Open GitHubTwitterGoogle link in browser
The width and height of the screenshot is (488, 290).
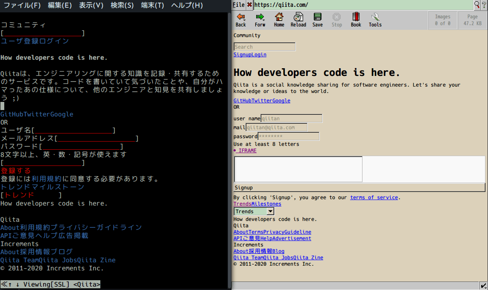click(262, 101)
